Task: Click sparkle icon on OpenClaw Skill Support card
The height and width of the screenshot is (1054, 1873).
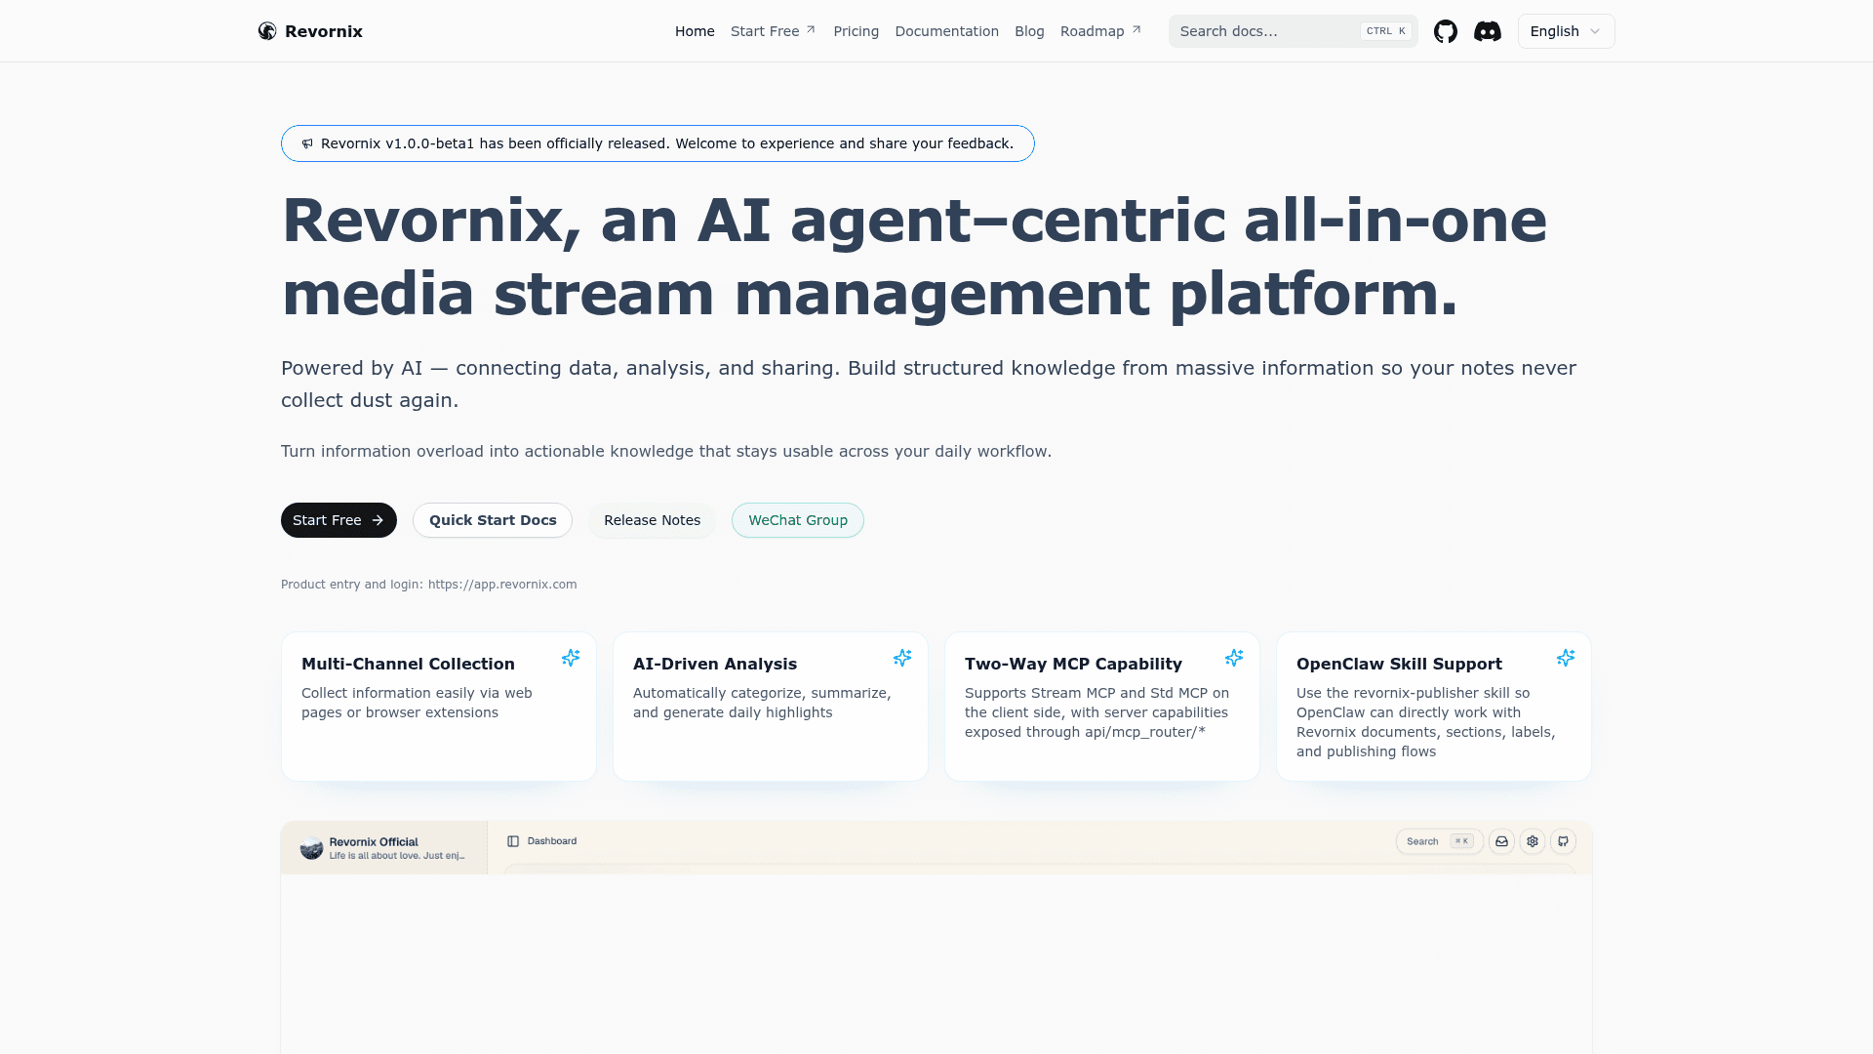Action: 1566,658
